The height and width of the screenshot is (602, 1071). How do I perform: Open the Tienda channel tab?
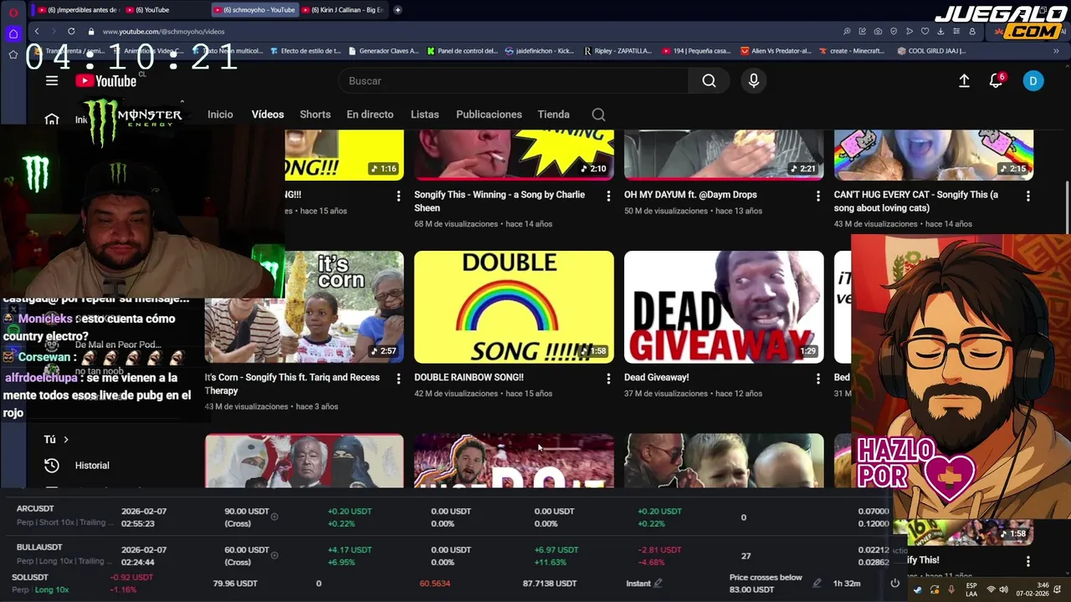[553, 115]
